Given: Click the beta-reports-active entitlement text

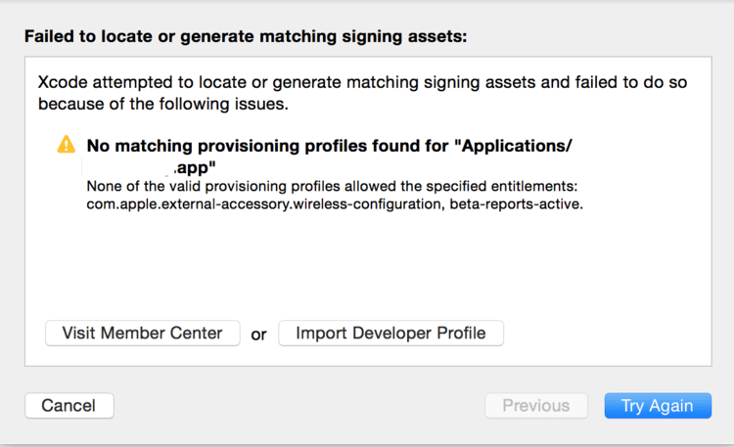Looking at the screenshot, I should tap(516, 204).
